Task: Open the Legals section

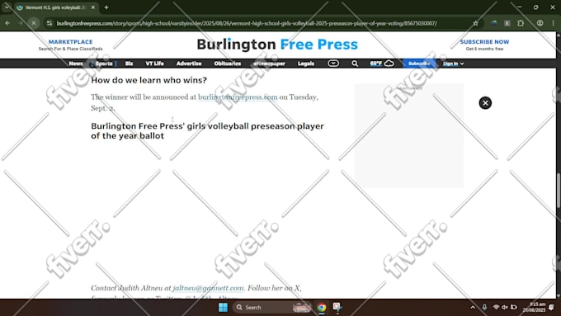Action: 306,64
